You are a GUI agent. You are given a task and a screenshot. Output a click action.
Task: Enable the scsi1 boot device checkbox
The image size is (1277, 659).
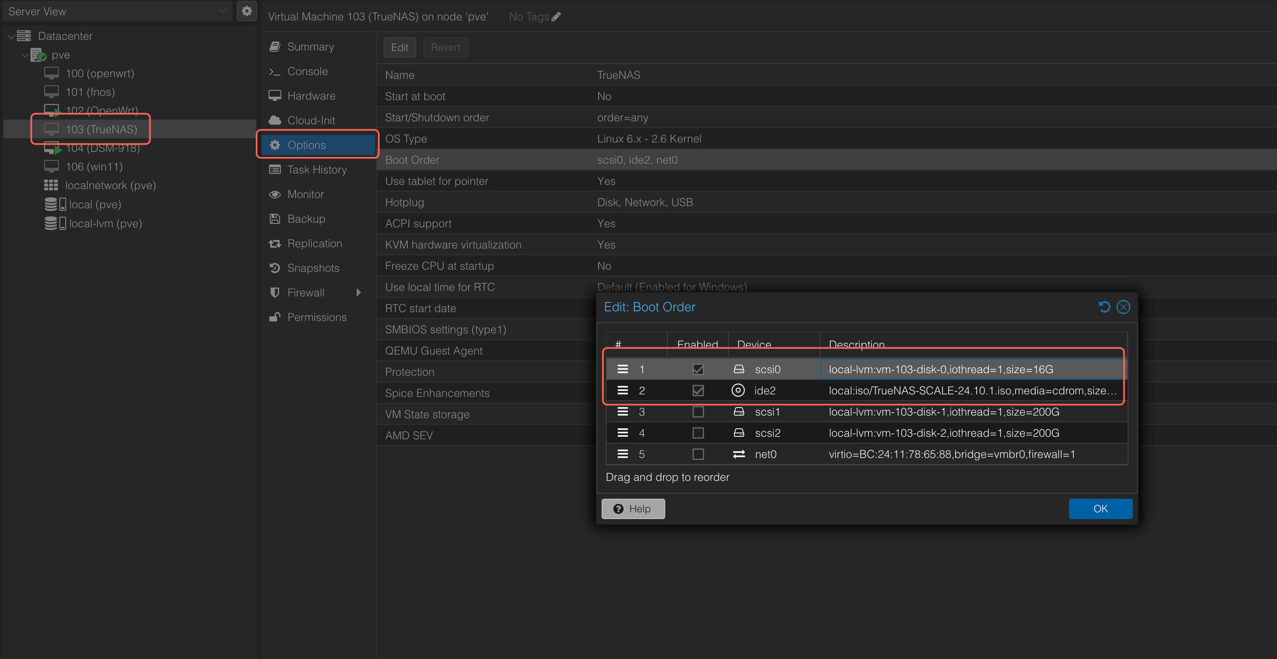697,412
